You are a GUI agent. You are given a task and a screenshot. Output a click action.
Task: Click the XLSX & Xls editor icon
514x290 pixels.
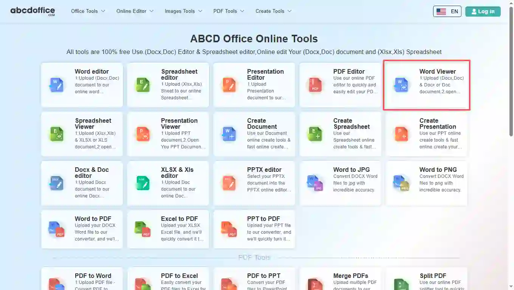(x=142, y=183)
